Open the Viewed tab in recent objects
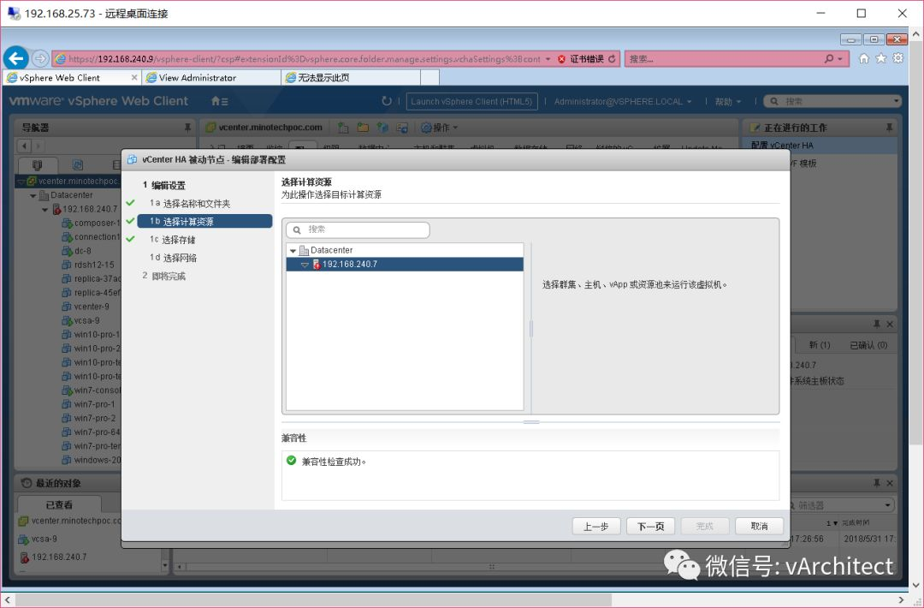The height and width of the screenshot is (608, 924). coord(59,504)
